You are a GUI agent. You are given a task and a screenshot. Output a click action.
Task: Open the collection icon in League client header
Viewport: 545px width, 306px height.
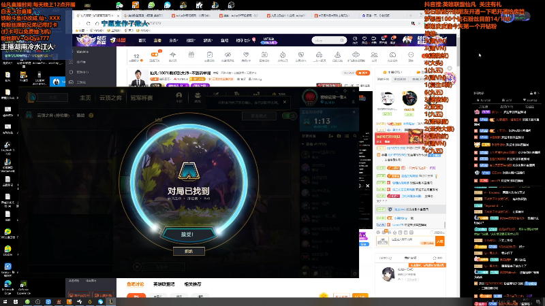(198, 97)
